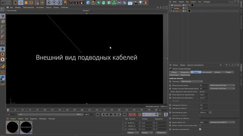This screenshot has height=136, width=243.
Task: Click the floor/grid scene icon
Action: click(x=130, y=3)
